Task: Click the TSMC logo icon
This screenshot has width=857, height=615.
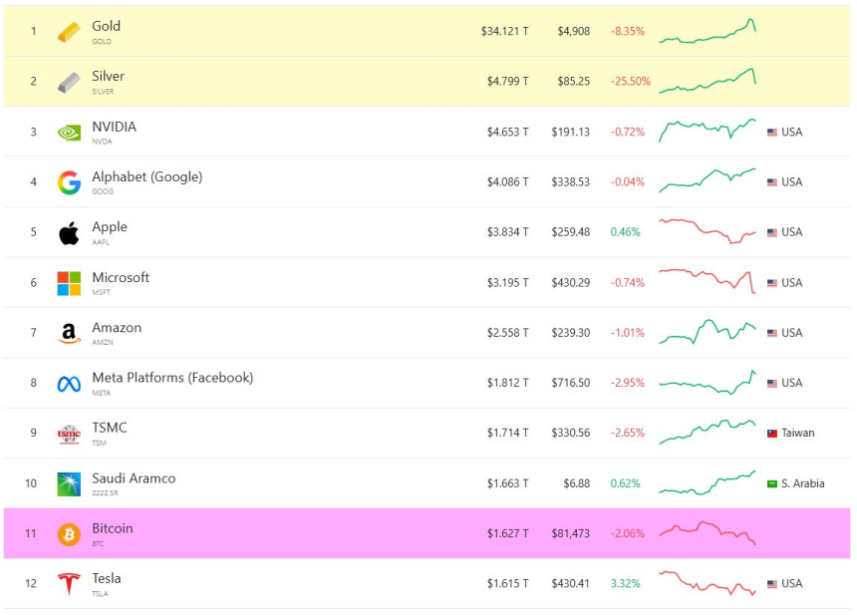Action: [x=69, y=434]
